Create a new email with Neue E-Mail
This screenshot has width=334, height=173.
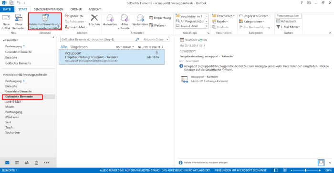pos(6,22)
